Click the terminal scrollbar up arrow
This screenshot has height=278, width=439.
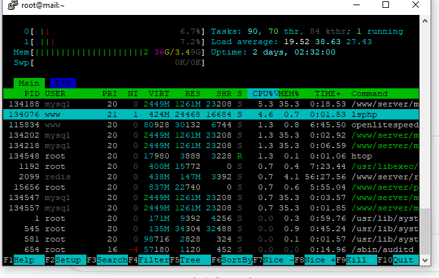click(425, 21)
